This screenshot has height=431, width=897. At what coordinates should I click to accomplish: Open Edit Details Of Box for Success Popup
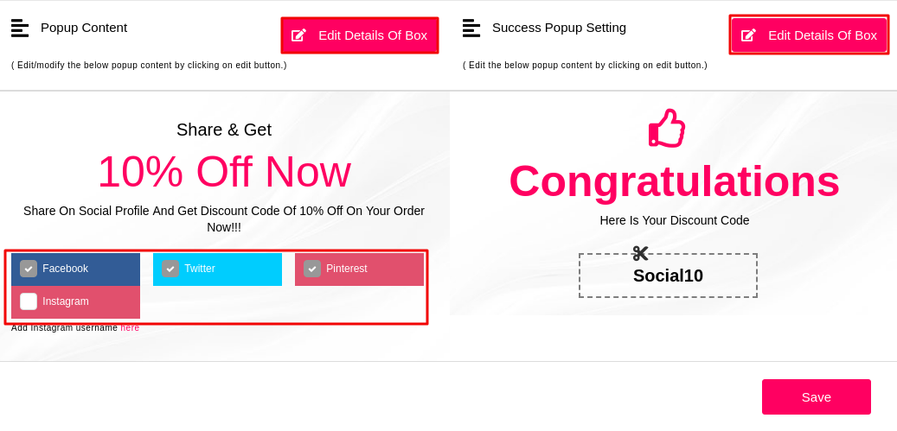click(809, 35)
